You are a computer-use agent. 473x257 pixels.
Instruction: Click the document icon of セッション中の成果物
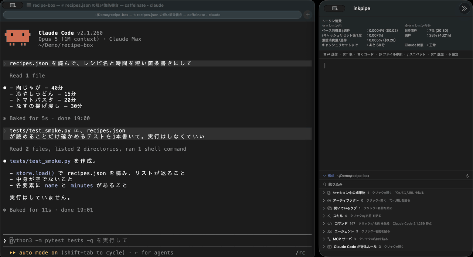(x=329, y=193)
